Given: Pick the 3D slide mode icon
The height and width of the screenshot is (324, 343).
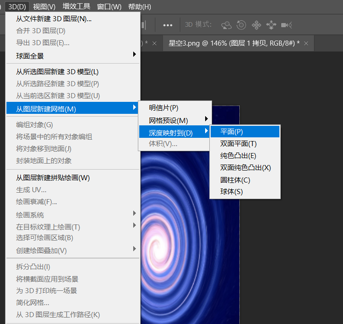Looking at the screenshot, I should pos(271,25).
